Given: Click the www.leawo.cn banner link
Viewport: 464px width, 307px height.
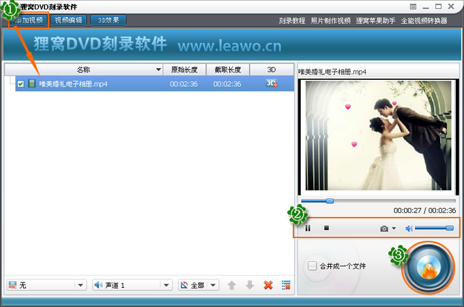Looking at the screenshot, I should pyautogui.click(x=229, y=46).
